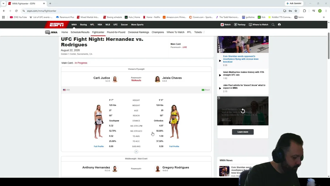Open the Kick bookmark
The height and width of the screenshot is (186, 330).
tap(261, 17)
